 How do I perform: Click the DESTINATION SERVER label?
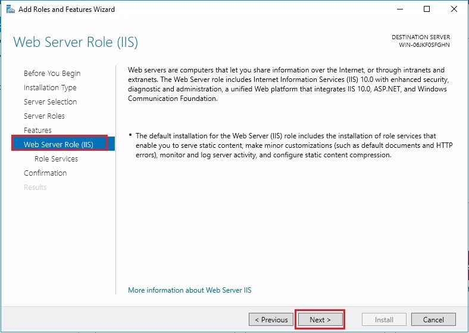(x=421, y=37)
